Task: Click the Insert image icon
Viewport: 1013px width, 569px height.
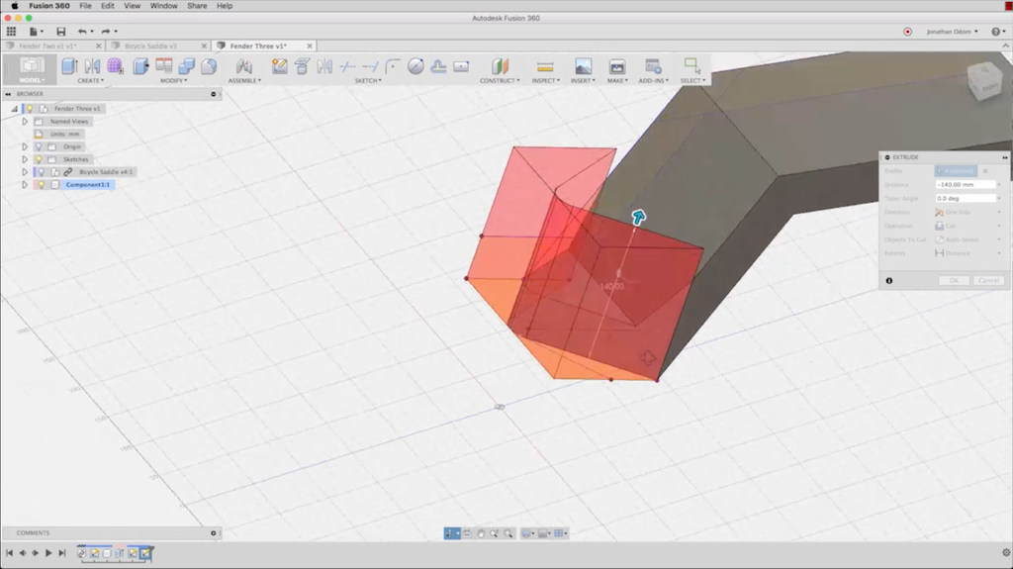Action: (x=583, y=66)
